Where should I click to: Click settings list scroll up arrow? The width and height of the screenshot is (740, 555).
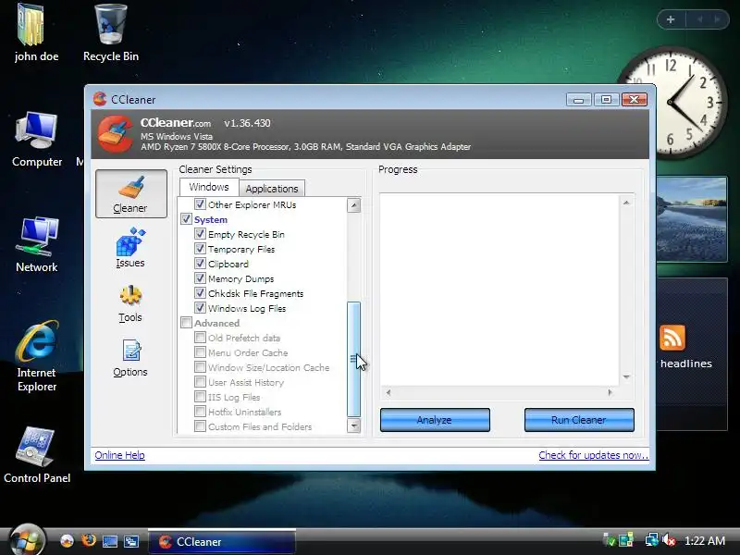(353, 205)
